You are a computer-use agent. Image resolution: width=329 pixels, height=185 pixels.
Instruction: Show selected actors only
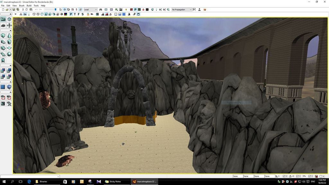(3, 97)
